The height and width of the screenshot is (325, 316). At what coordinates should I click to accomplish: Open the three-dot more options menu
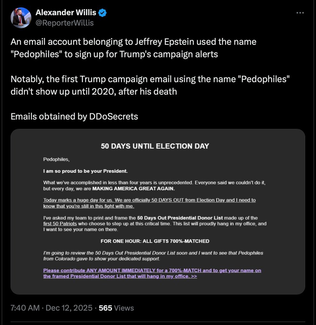click(300, 13)
